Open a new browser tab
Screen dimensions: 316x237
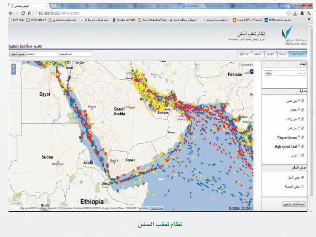(53, 6)
